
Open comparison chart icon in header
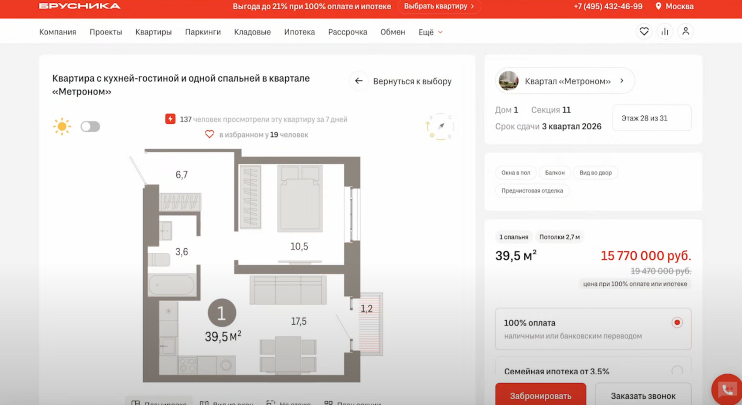(665, 31)
